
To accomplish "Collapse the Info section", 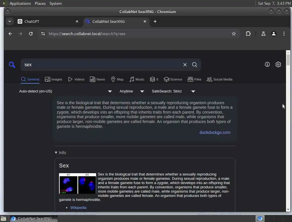I will [60, 153].
